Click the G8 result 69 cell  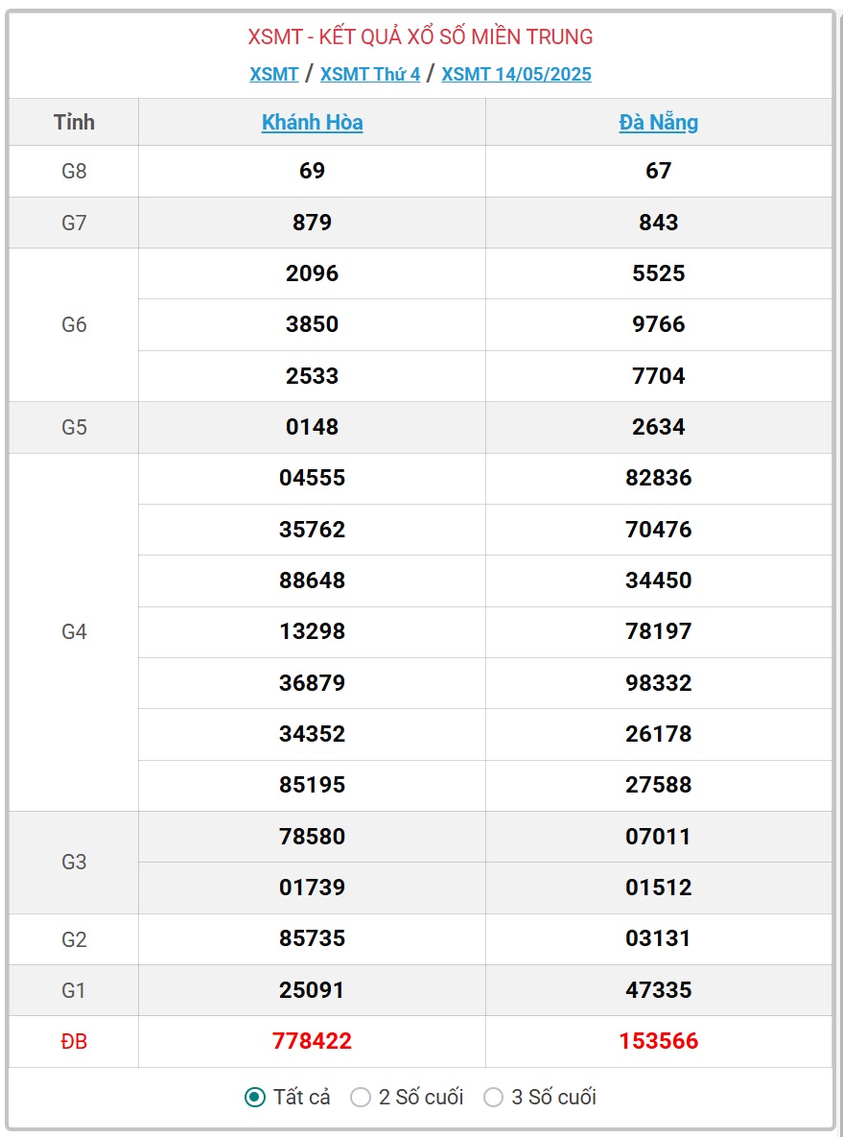coord(313,171)
